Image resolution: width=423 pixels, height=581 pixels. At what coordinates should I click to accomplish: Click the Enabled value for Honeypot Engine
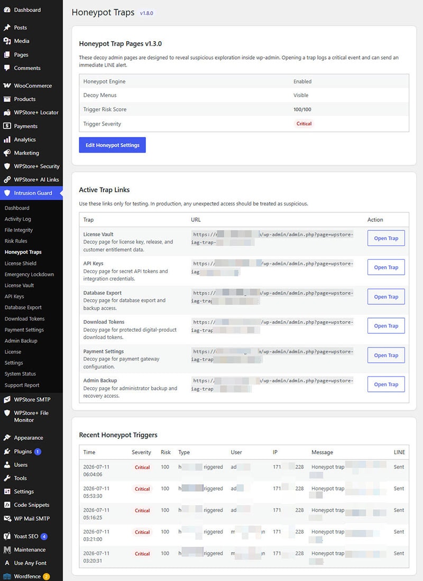[x=302, y=81]
